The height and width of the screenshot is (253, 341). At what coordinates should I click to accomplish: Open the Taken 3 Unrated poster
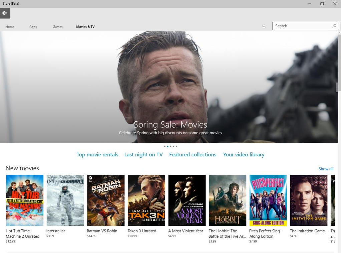[146, 200]
